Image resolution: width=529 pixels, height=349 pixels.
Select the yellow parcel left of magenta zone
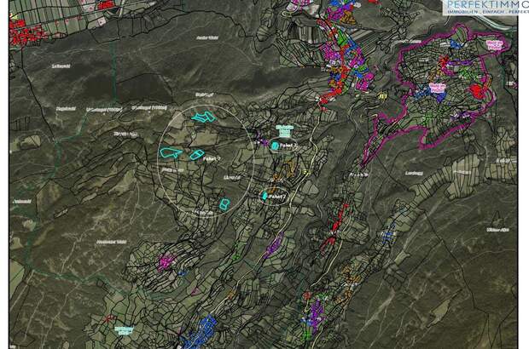(382, 97)
